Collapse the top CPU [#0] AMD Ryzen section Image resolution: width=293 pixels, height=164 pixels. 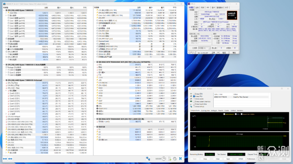click(x=4, y=10)
